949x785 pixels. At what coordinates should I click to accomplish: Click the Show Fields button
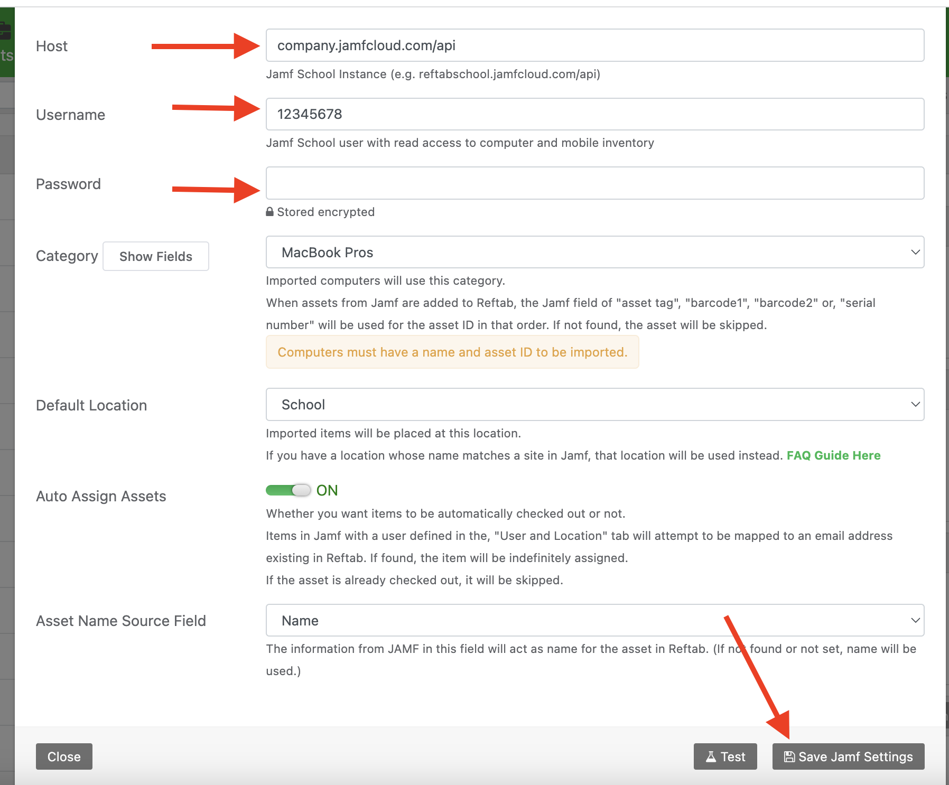point(156,256)
